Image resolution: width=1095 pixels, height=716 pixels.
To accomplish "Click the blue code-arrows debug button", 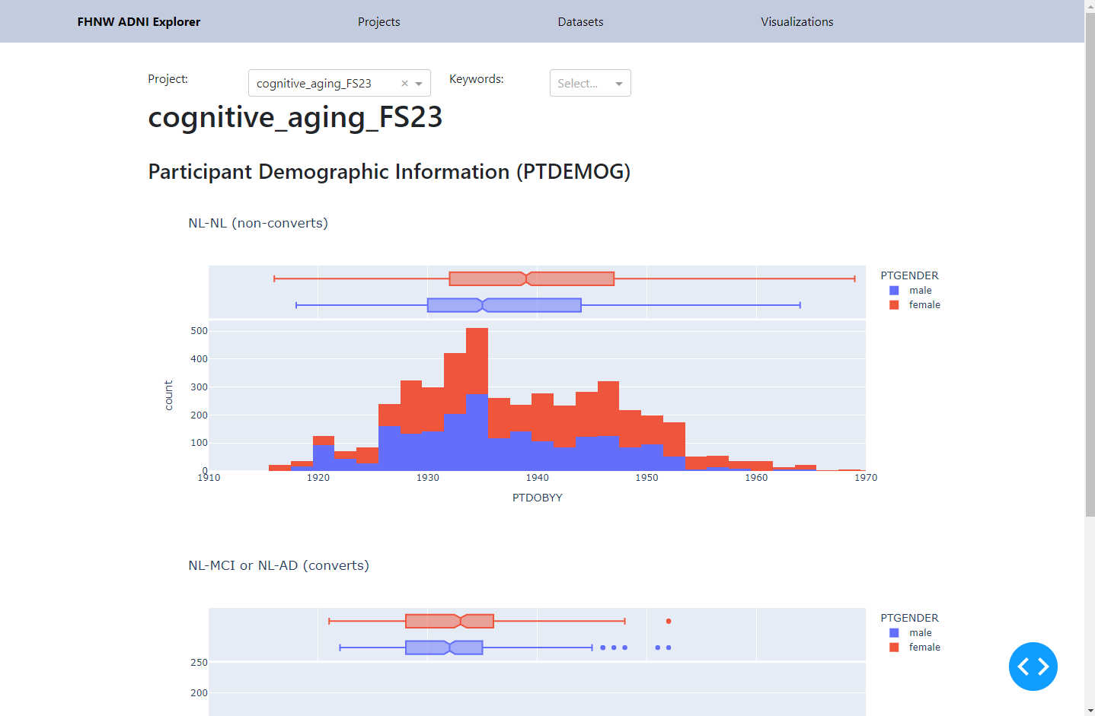I will (x=1033, y=667).
